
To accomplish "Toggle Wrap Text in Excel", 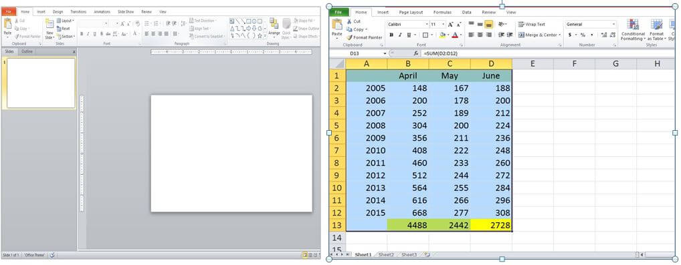I will (x=531, y=24).
